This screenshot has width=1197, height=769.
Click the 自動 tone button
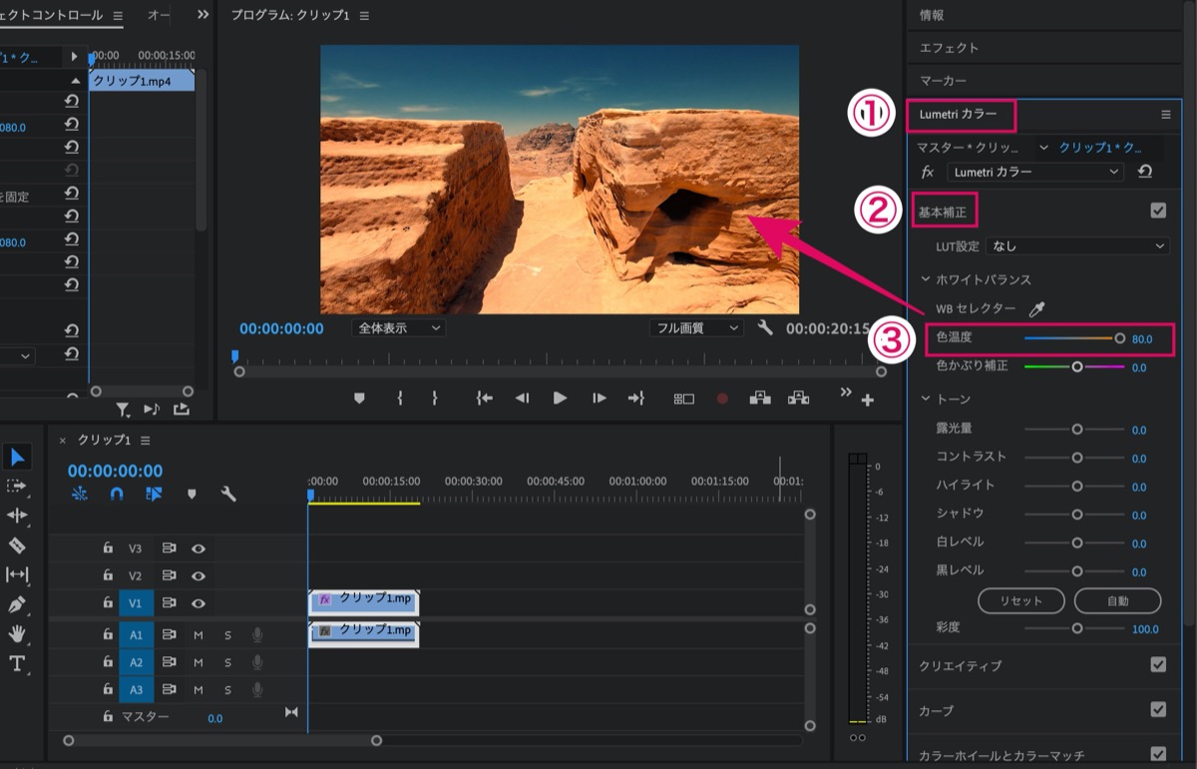[1117, 600]
